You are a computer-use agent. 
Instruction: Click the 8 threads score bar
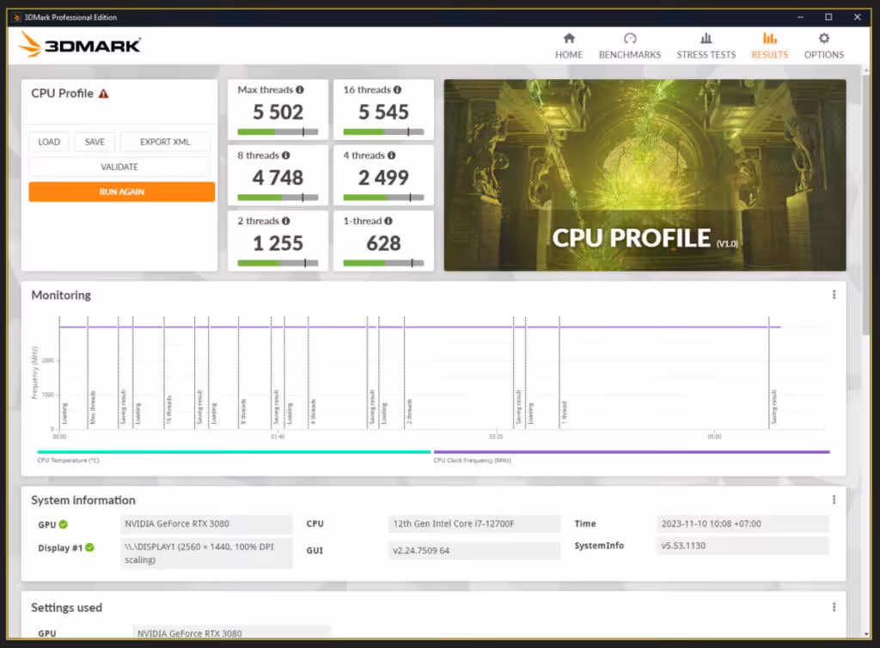(278, 198)
